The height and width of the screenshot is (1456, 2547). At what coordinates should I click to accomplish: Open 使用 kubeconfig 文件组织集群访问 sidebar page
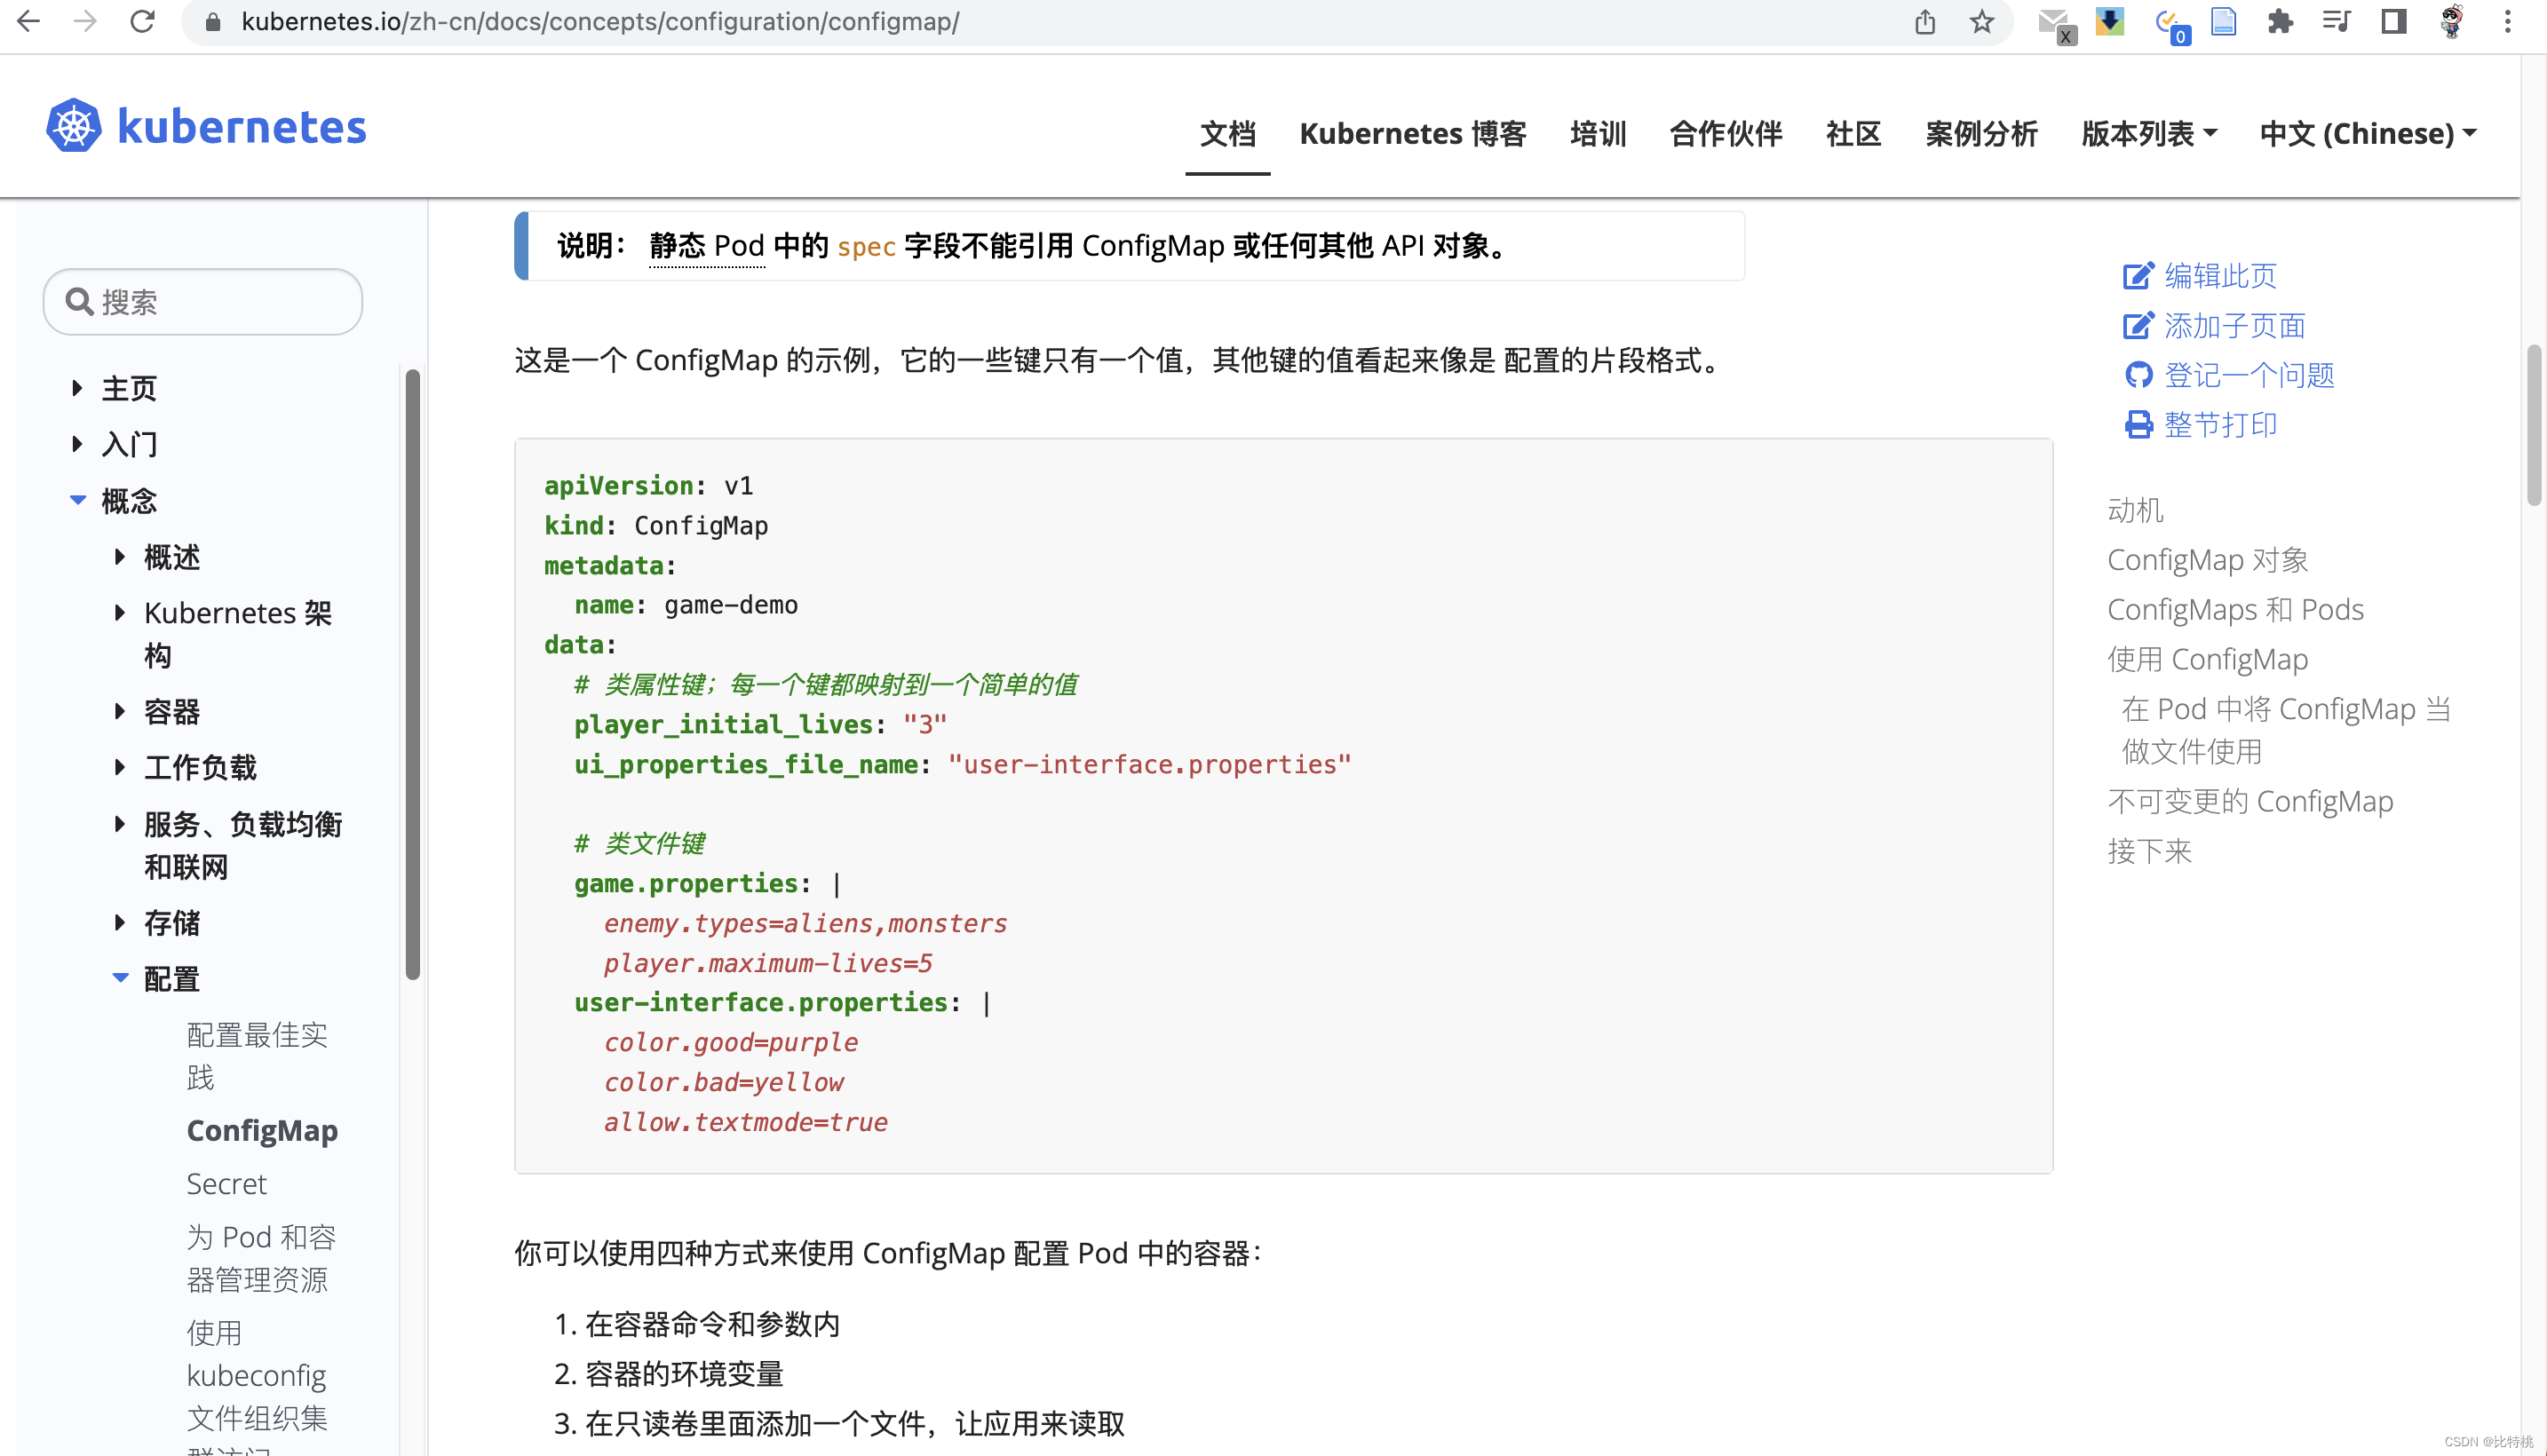click(257, 1385)
